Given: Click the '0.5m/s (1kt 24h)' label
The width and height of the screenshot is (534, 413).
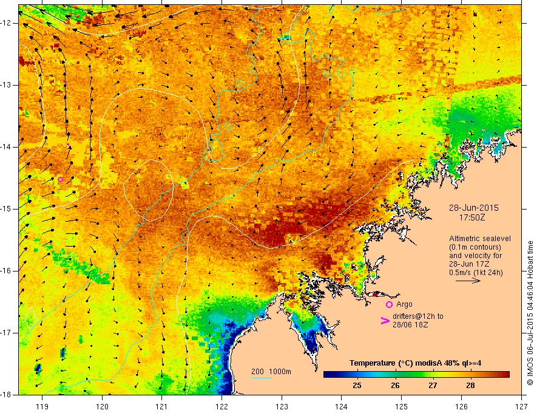Looking at the screenshot, I should pyautogui.click(x=476, y=273).
